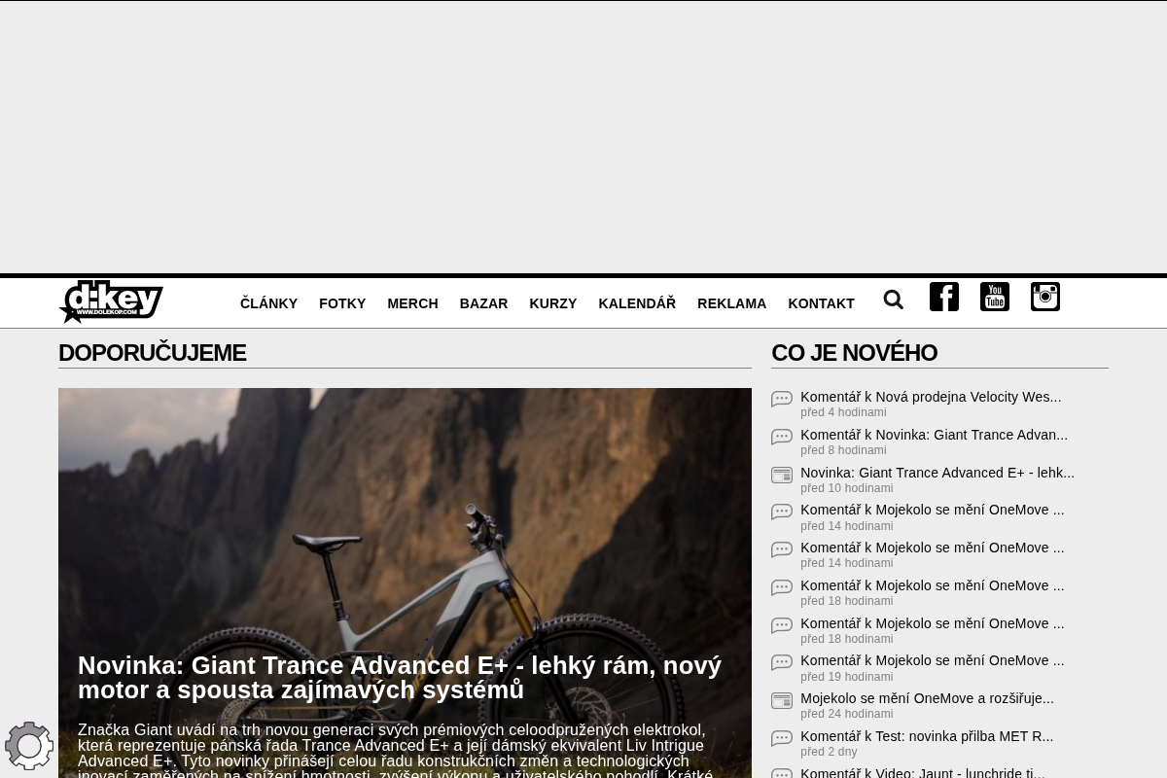The height and width of the screenshot is (778, 1167).
Task: Click the 'před 10 hodinami' timestamp
Action: pyautogui.click(x=846, y=488)
